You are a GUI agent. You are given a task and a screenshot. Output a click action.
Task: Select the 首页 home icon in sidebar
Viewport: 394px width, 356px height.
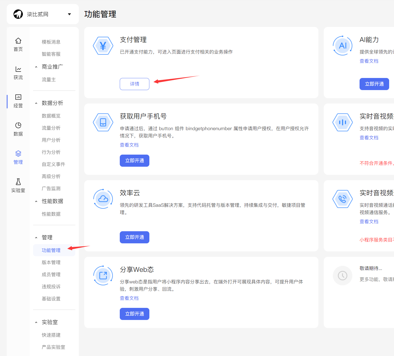pyautogui.click(x=18, y=41)
